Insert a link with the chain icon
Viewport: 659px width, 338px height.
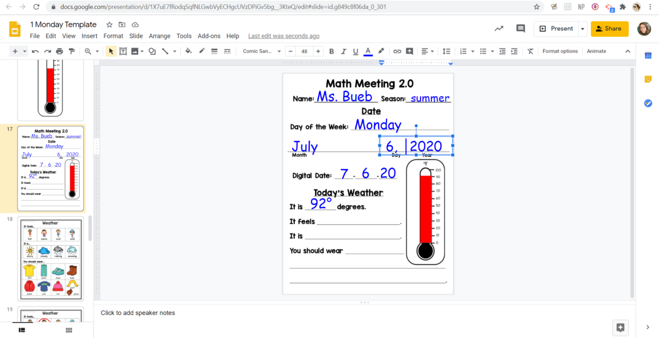pos(397,51)
